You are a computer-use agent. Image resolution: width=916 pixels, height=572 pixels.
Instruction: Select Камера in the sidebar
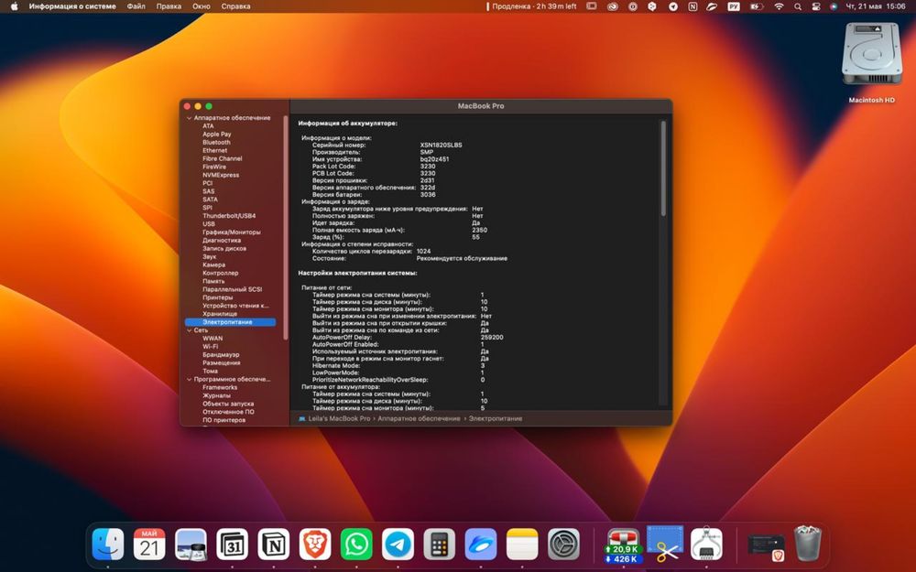point(213,265)
